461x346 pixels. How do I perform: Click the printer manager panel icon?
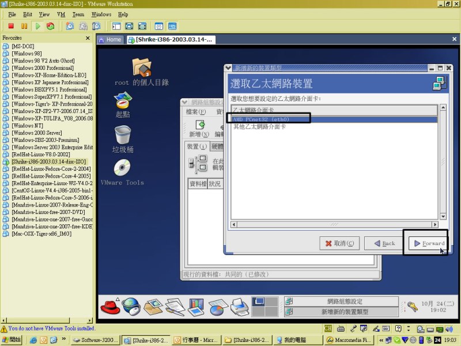(x=240, y=307)
